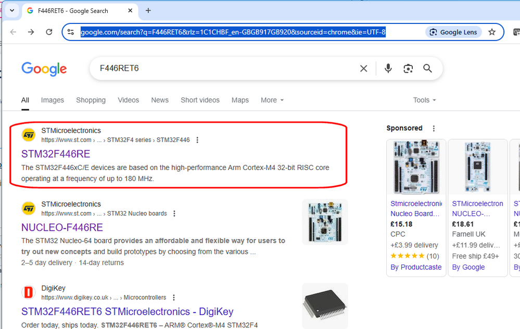Open the £15.18 Nucleo board product image

tap(416, 167)
